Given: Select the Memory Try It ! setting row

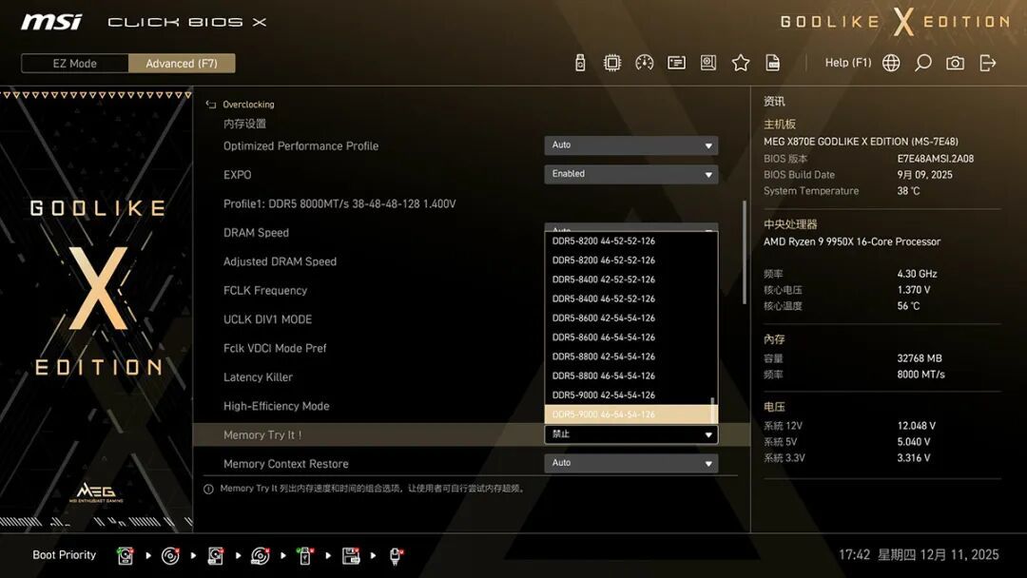Looking at the screenshot, I should (472, 434).
